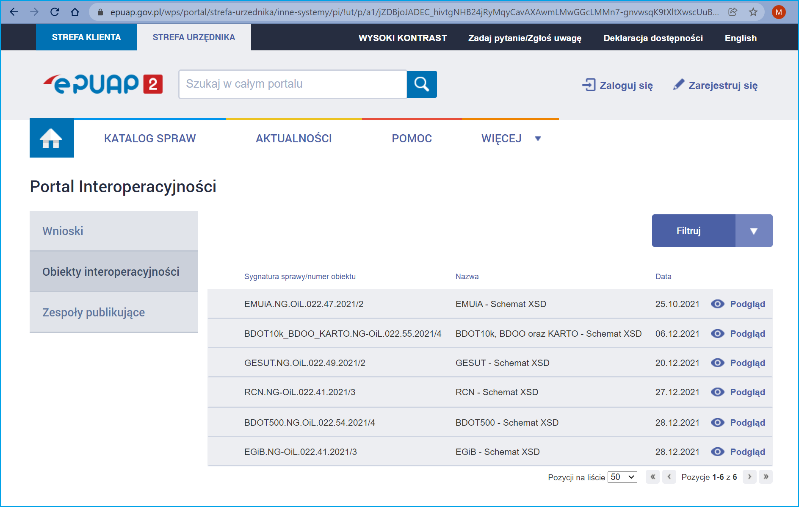Expand the Filtruj dropdown arrow
The height and width of the screenshot is (507, 799).
(x=754, y=231)
